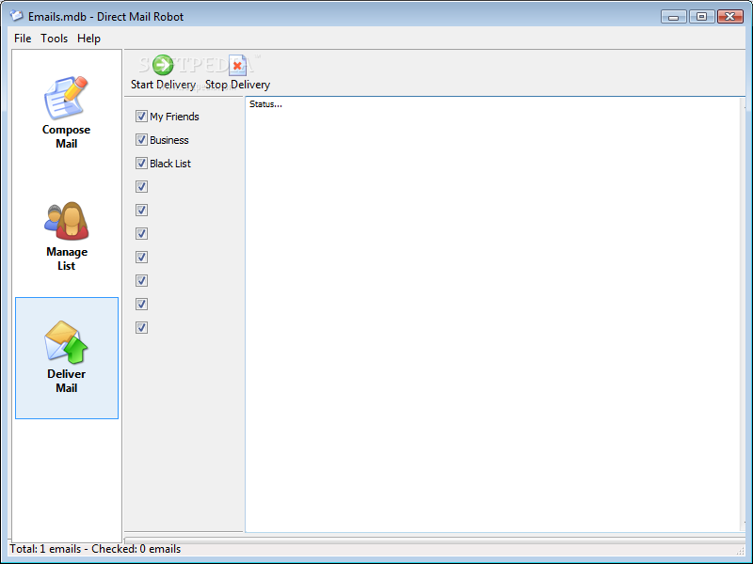Click the app icon in title bar
Image resolution: width=753 pixels, height=564 pixels.
(16, 16)
